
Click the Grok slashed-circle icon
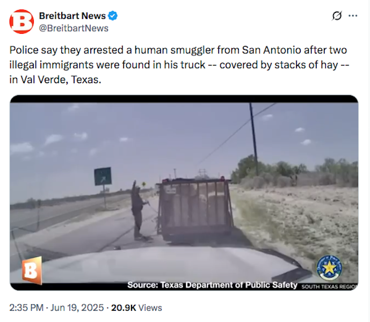[x=337, y=16]
